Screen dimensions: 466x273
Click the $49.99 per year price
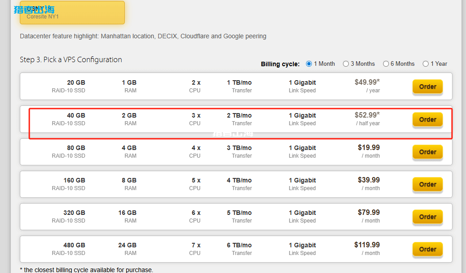point(367,86)
